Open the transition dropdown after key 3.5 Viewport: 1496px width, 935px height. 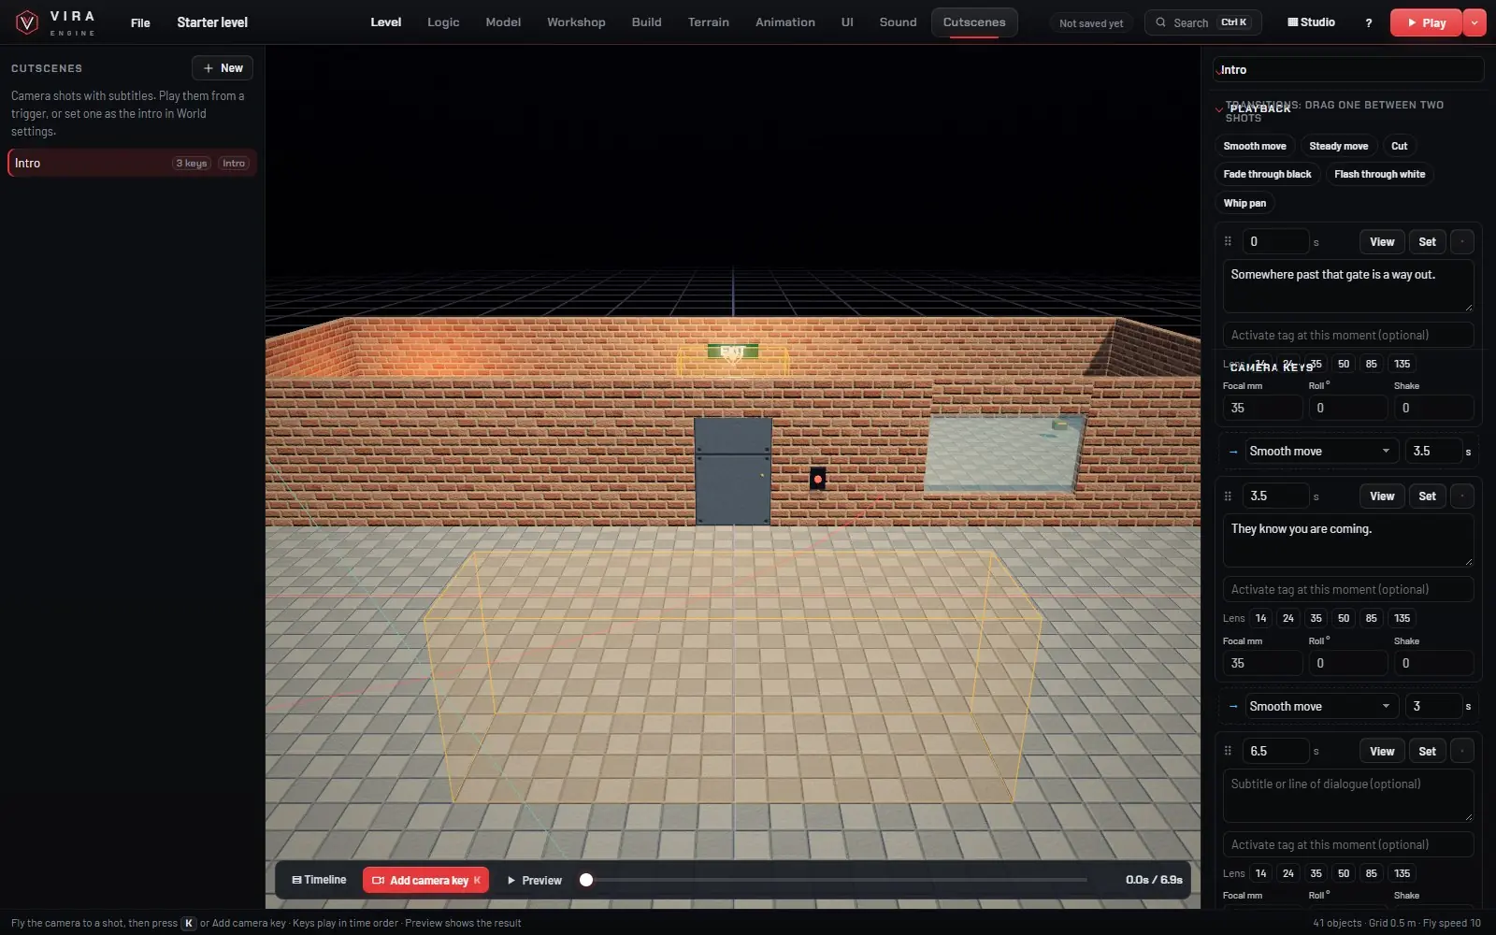pos(1319,706)
